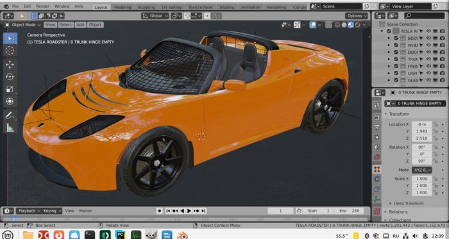Toggle viewport overlays display

click(x=313, y=25)
